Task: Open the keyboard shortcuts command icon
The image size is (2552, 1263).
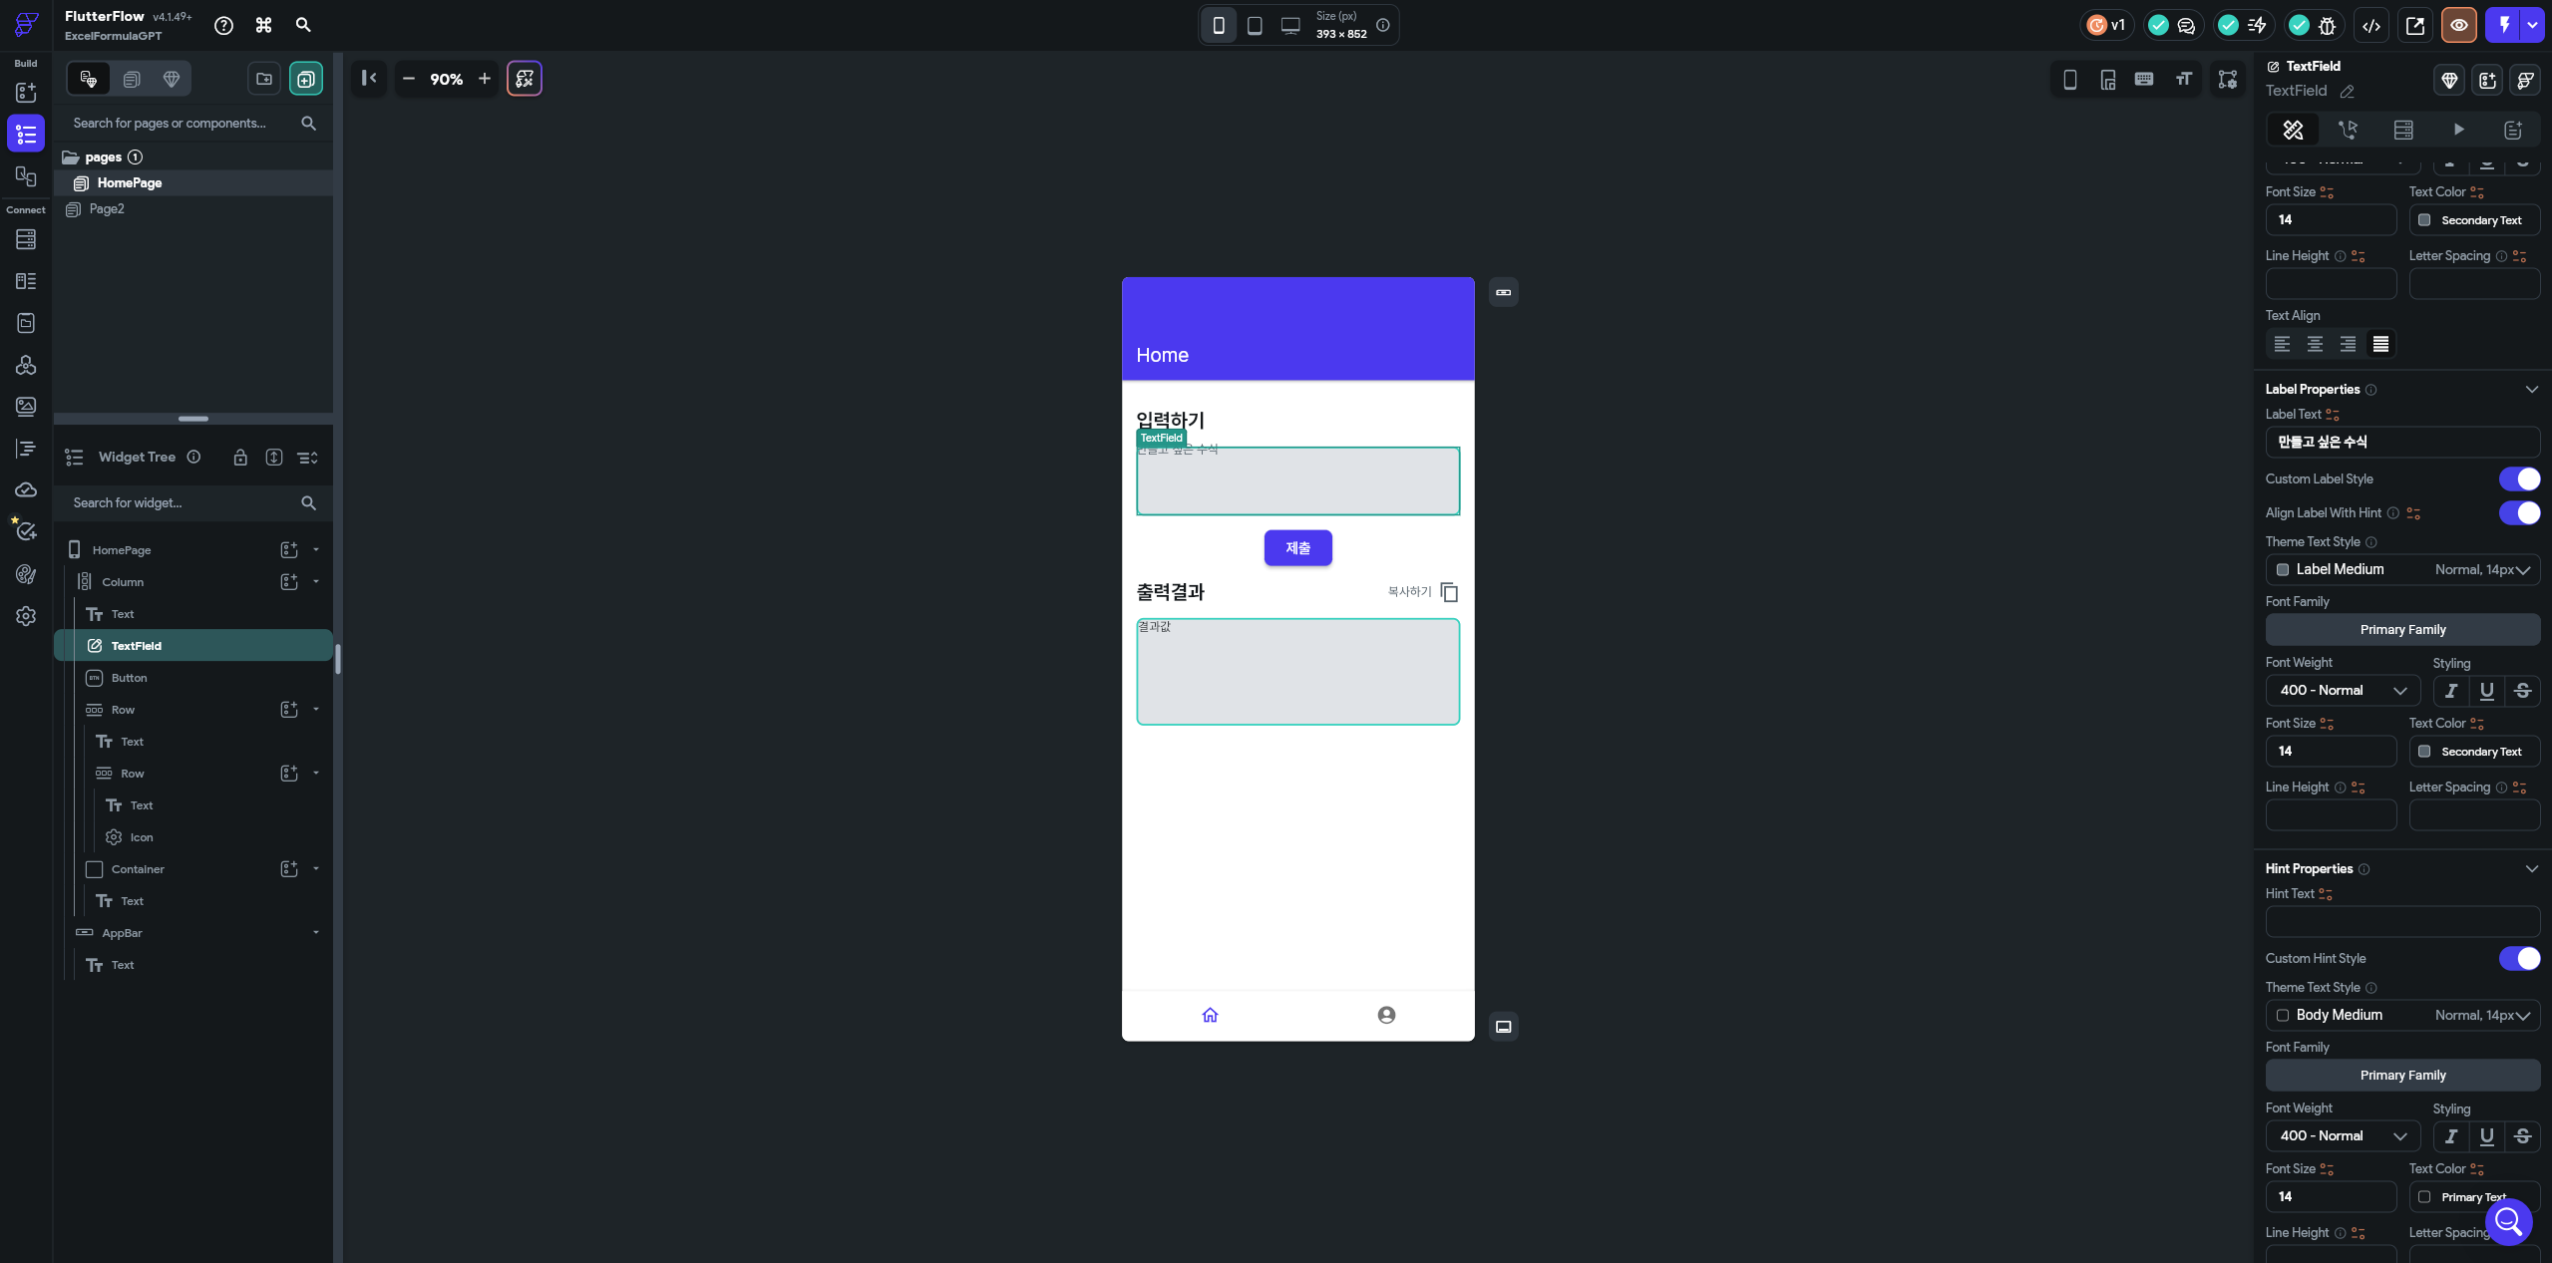Action: click(263, 26)
